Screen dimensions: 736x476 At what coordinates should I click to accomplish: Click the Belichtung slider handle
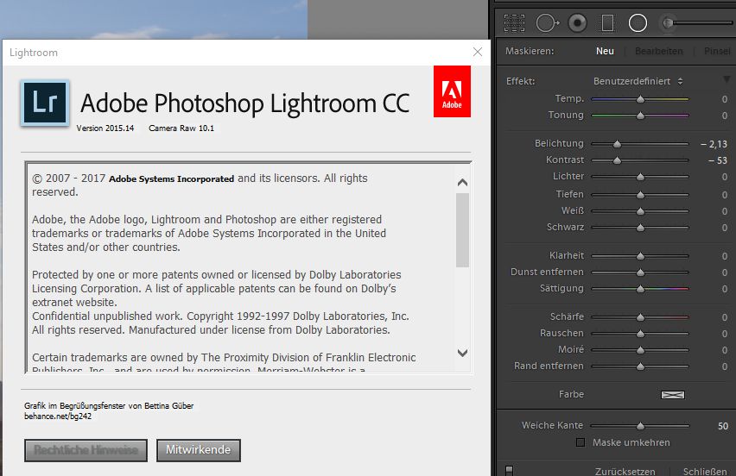point(617,144)
